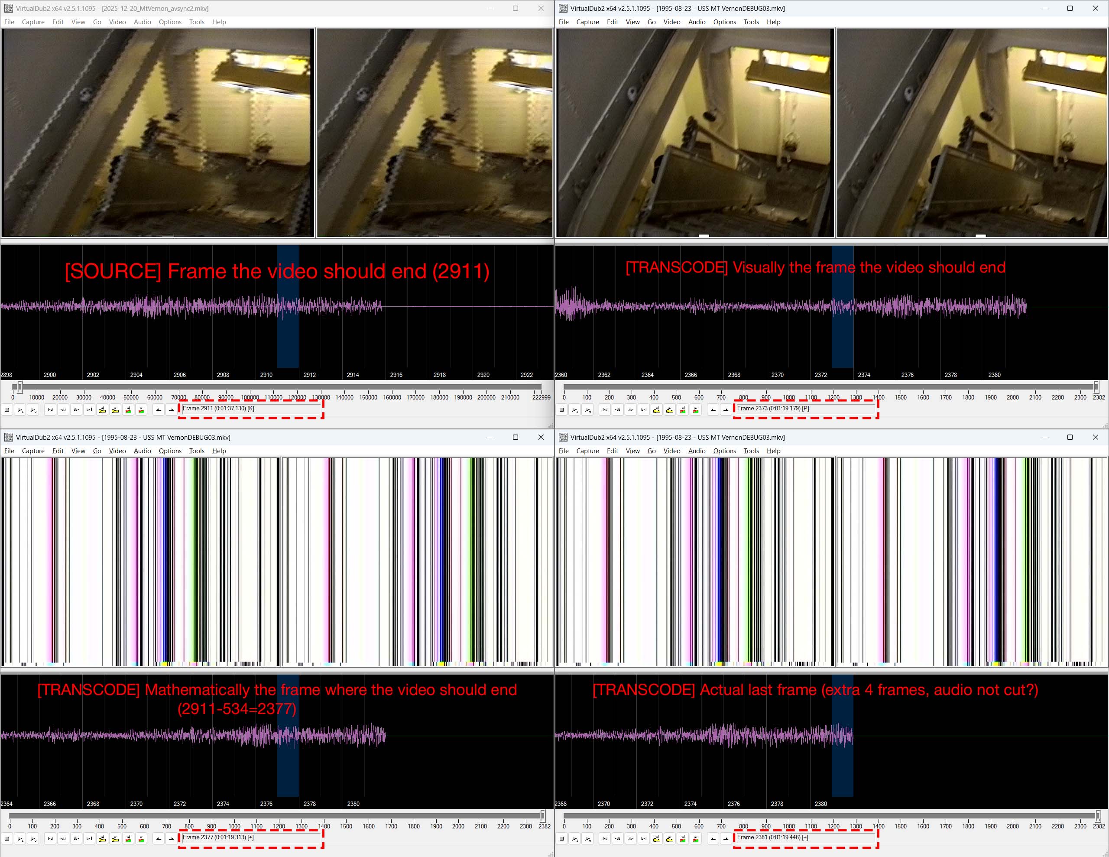
Task: Open the Go menu in bottom-right window
Action: point(652,451)
